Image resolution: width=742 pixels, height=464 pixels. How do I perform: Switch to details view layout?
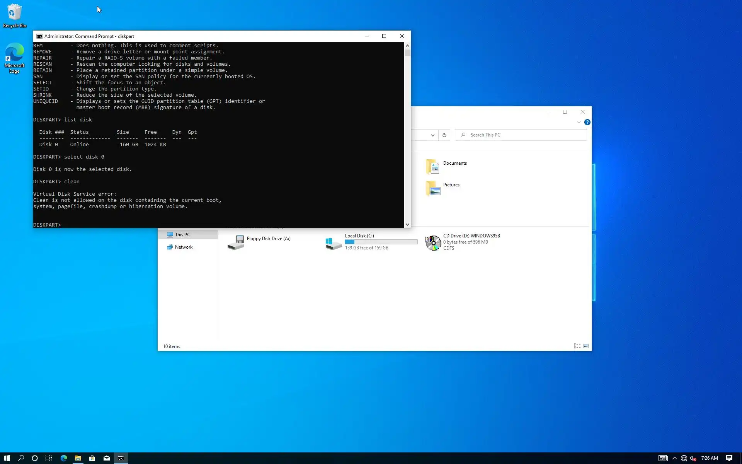[x=577, y=346]
